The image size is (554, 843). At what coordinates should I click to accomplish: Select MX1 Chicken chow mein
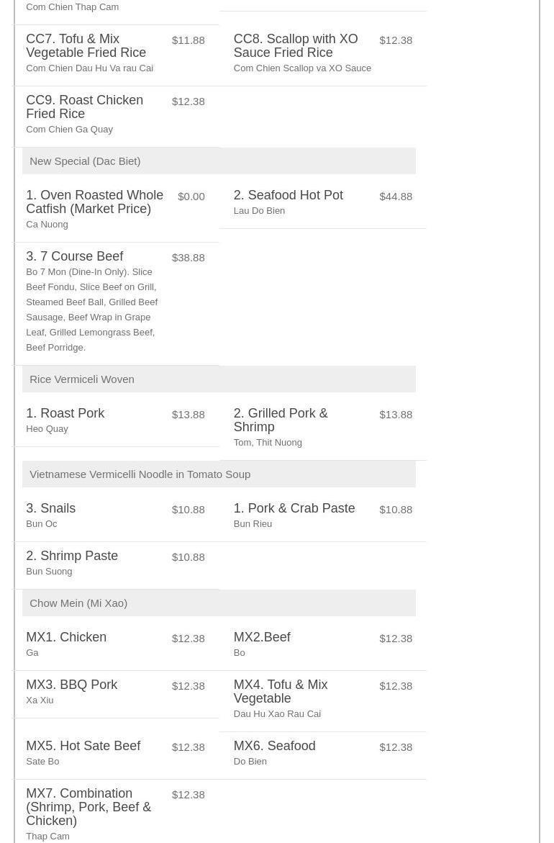pyautogui.click(x=66, y=638)
